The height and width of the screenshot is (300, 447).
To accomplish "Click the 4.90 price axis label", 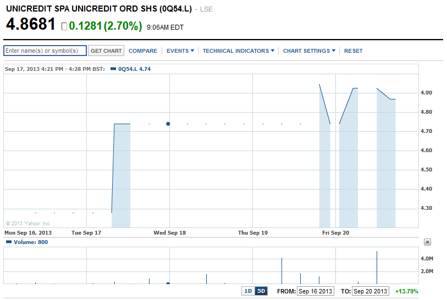I will pyautogui.click(x=426, y=93).
